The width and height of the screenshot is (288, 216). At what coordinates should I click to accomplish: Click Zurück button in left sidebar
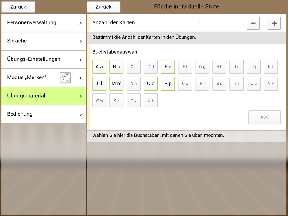(18, 7)
